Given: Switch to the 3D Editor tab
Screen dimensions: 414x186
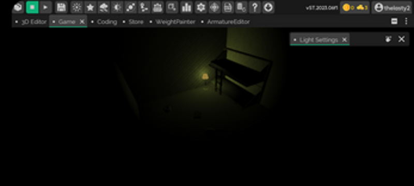Looking at the screenshot, I should 31,22.
